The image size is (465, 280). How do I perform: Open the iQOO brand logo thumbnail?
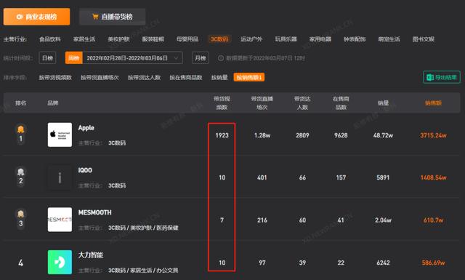pyautogui.click(x=60, y=177)
